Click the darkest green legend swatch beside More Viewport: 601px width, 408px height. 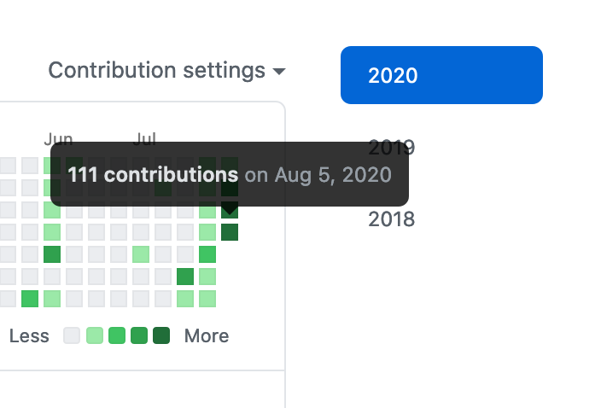[x=161, y=335]
